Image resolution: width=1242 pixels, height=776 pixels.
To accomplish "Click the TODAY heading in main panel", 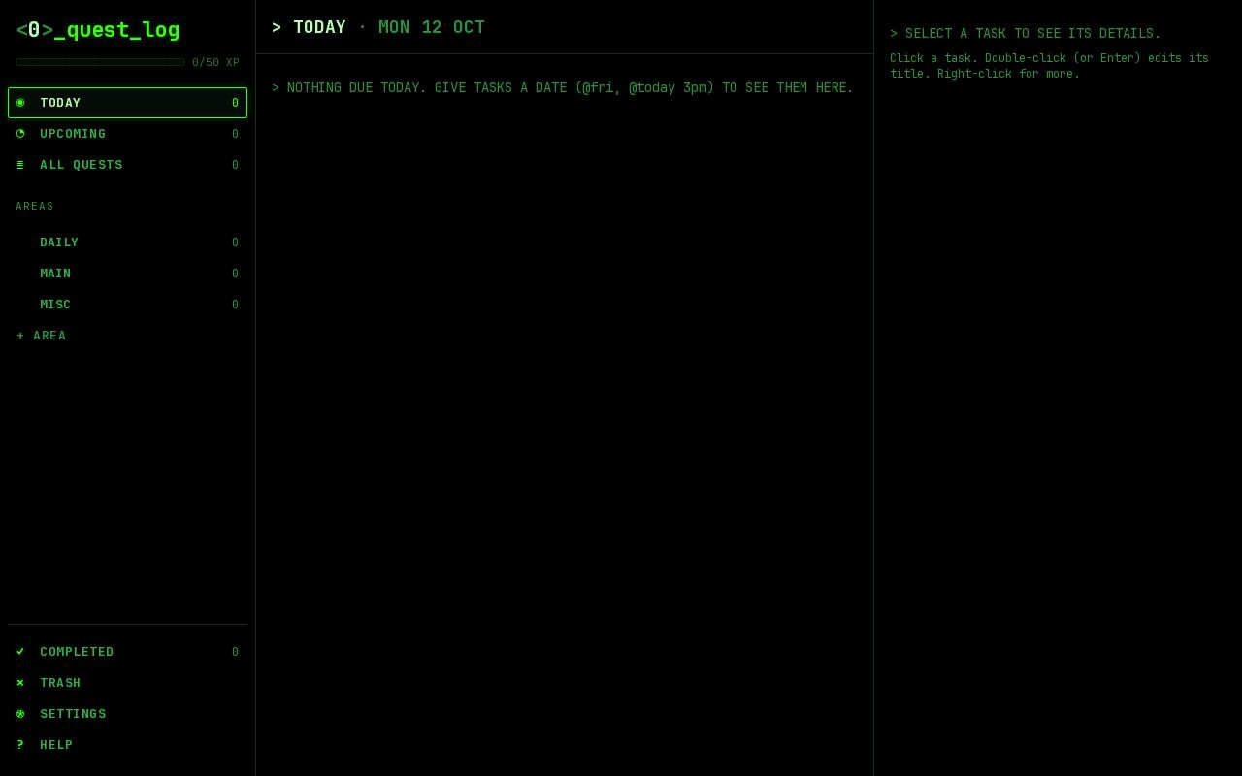I will point(319,27).
